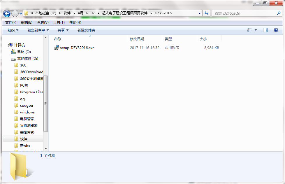Viewport: 285px width, 184px height.
Task: Open the 电脑管家 folder in tree
Action: [27, 119]
